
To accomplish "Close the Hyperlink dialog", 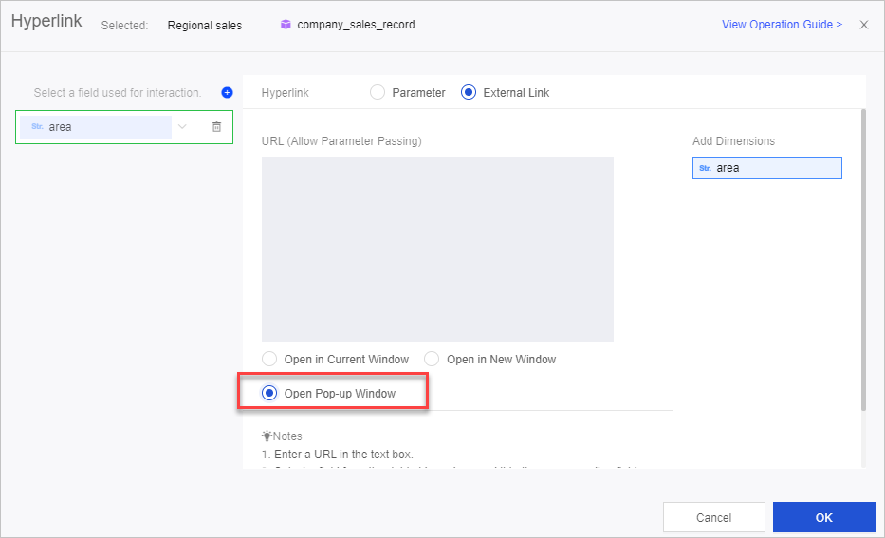I will click(863, 25).
